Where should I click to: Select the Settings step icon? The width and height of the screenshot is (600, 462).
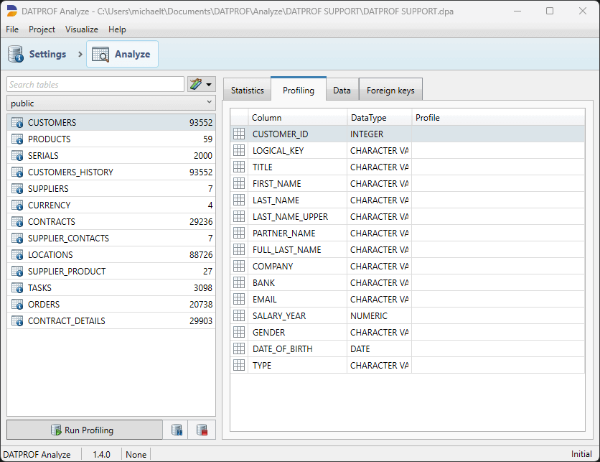[15, 54]
